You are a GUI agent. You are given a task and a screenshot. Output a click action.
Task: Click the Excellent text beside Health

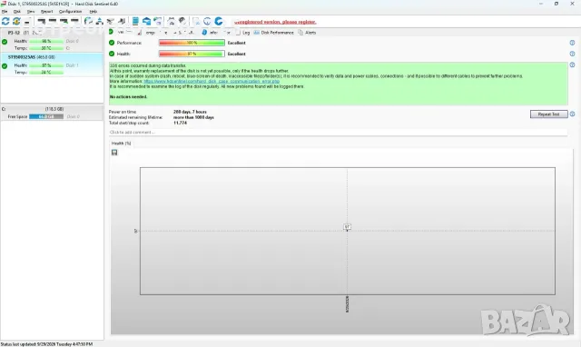[x=236, y=55]
